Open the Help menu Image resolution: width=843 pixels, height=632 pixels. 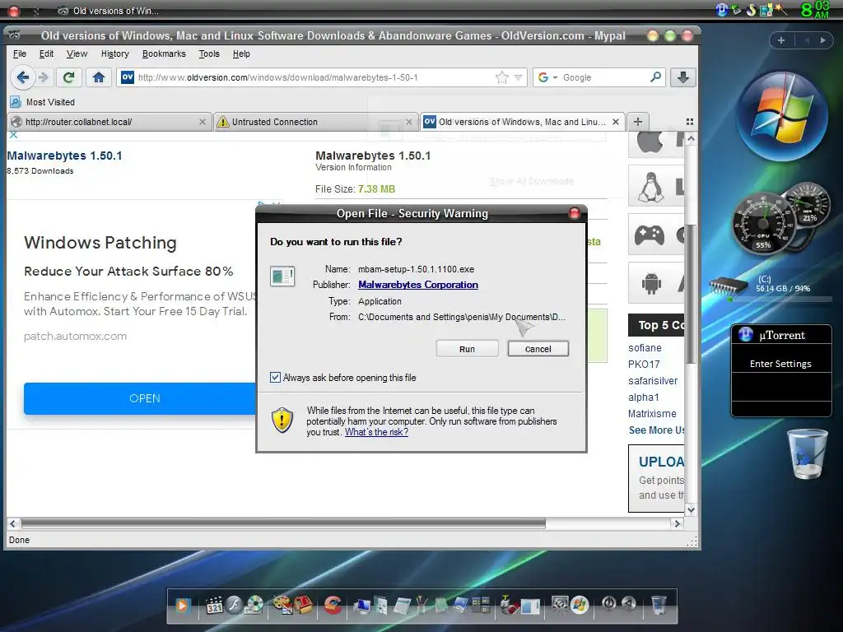coord(241,53)
